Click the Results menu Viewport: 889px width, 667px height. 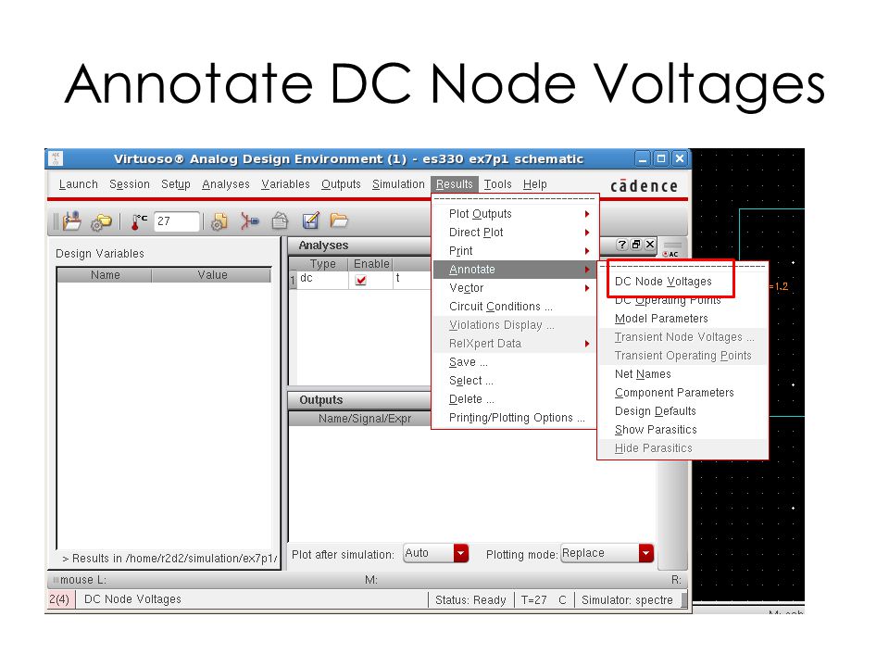coord(454,184)
